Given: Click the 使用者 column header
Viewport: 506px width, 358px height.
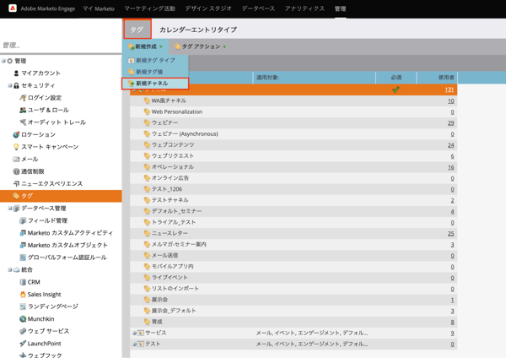Looking at the screenshot, I should pos(437,78).
